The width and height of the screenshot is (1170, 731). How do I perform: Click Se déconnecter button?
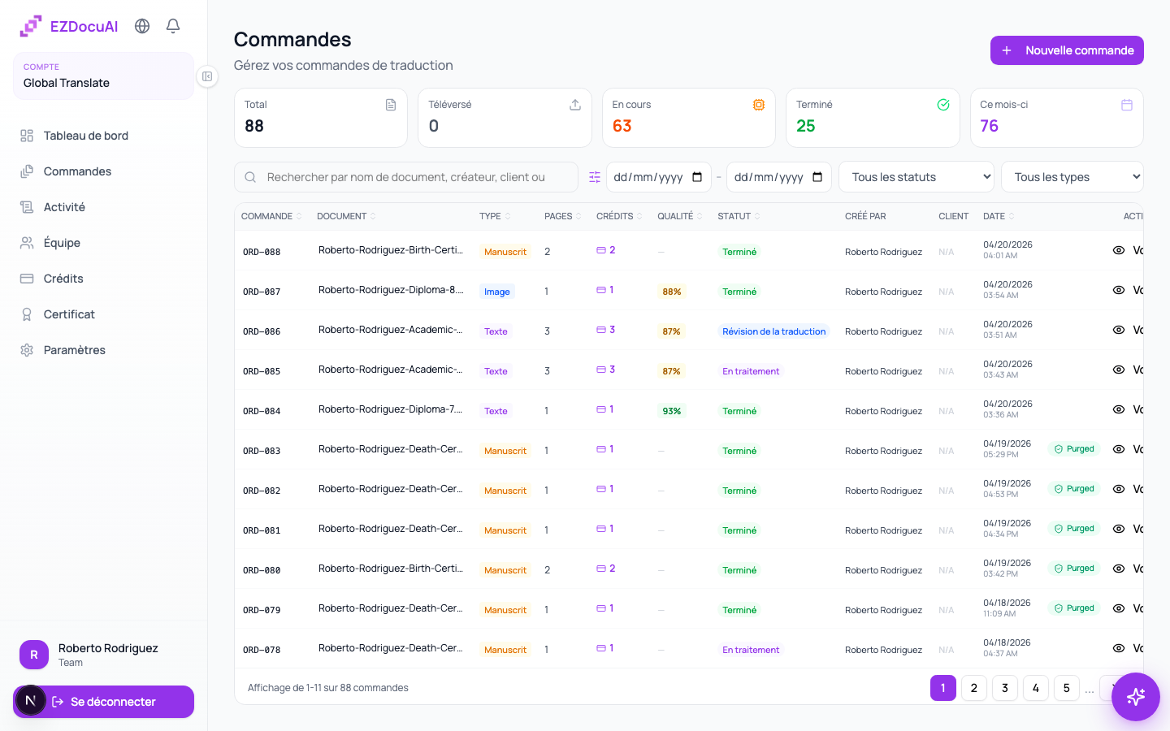pyautogui.click(x=103, y=702)
